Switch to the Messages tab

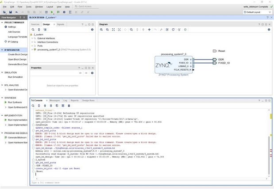point(54,100)
